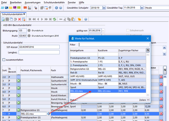Open the gültig von date dropdown

[x=103, y=31]
